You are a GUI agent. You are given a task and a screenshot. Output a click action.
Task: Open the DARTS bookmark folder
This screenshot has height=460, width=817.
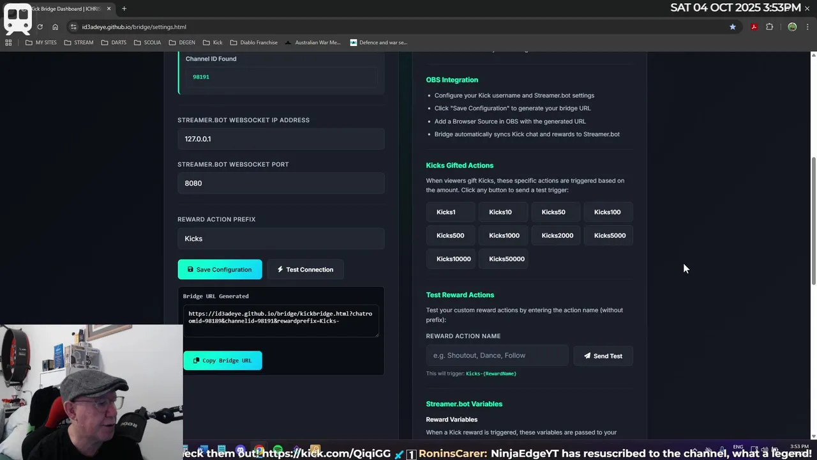(114, 43)
